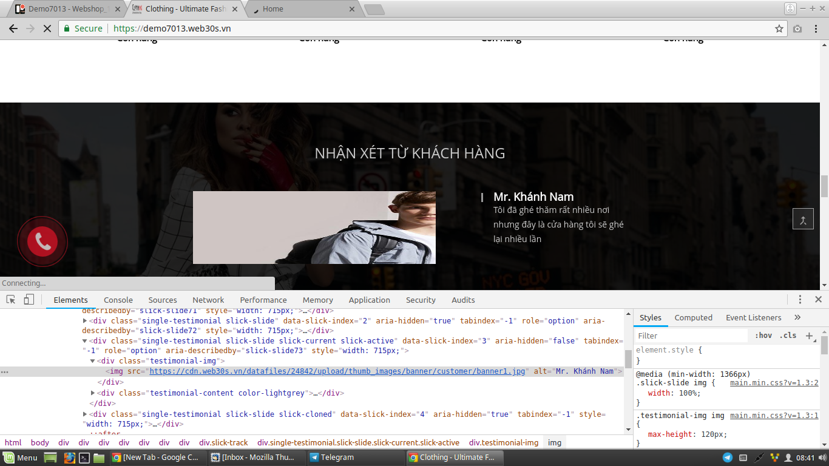The height and width of the screenshot is (466, 829).
Task: Open the Network tab
Action: tap(208, 300)
